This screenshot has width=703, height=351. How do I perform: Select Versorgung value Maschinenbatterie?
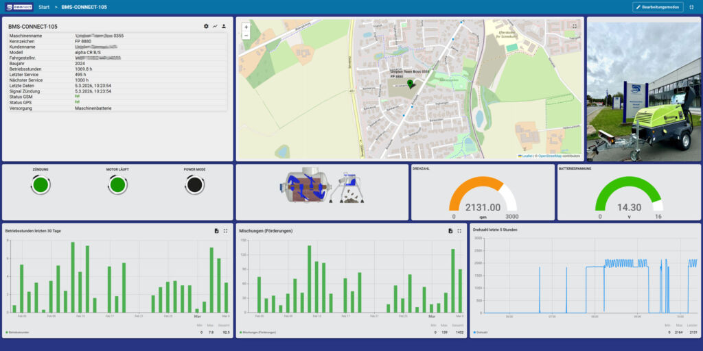click(x=93, y=108)
